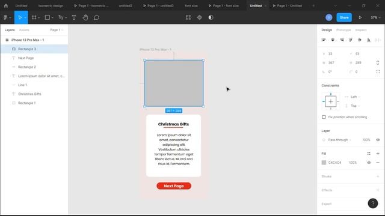Click the layer opacity 100% field
The height and width of the screenshot is (216, 385).
[x=366, y=140]
